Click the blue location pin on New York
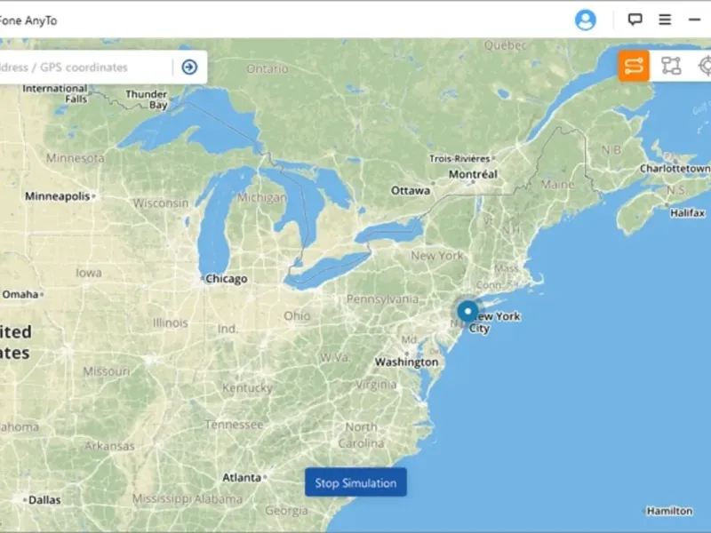Screen dimensions: 711x533 pyautogui.click(x=467, y=312)
